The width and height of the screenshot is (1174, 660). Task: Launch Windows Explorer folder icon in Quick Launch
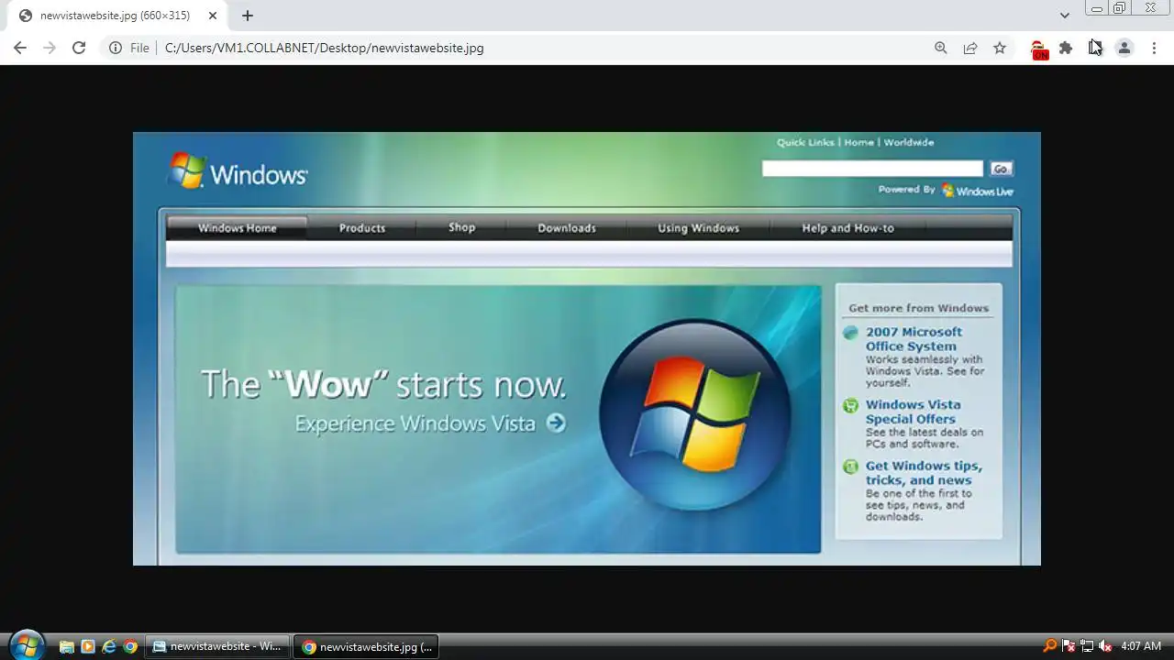pos(66,646)
